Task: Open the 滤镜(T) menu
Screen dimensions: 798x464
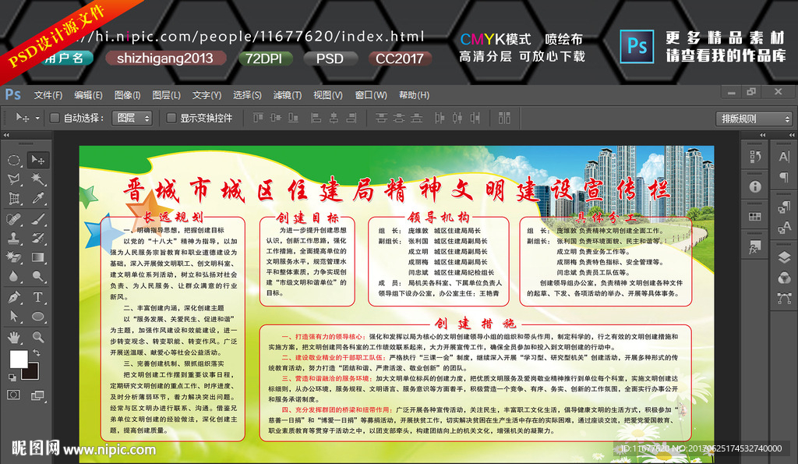Action: (x=288, y=95)
